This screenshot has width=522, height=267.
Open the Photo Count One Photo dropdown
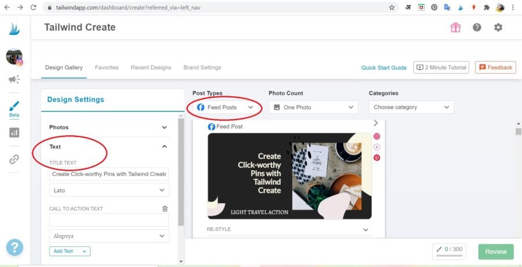pos(313,107)
